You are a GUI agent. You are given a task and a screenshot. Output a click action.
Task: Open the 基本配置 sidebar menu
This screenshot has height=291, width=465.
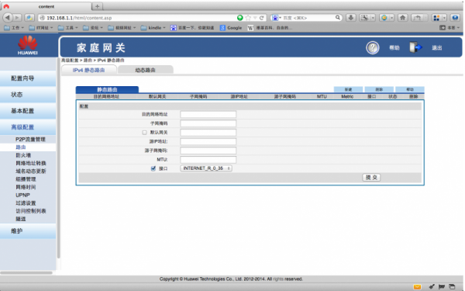coord(28,111)
